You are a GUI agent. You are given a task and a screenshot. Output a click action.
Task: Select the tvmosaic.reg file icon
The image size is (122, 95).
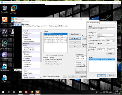point(5,67)
